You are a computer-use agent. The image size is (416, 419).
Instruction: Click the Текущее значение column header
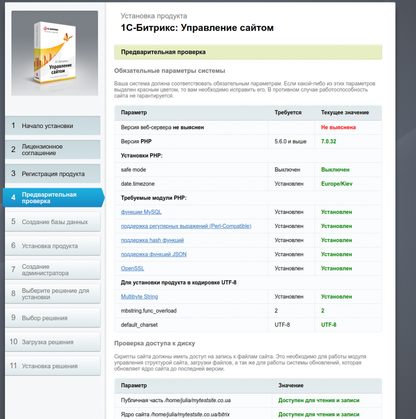tap(345, 113)
